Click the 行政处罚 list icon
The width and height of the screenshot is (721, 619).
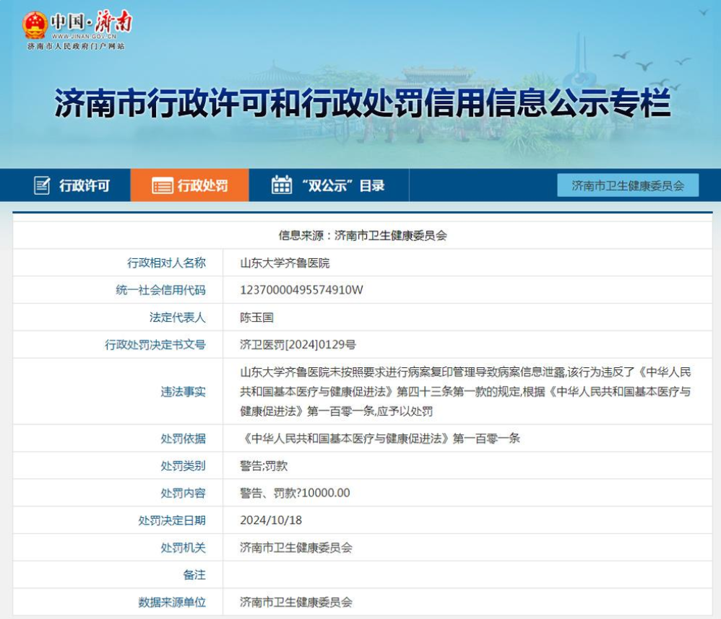163,185
